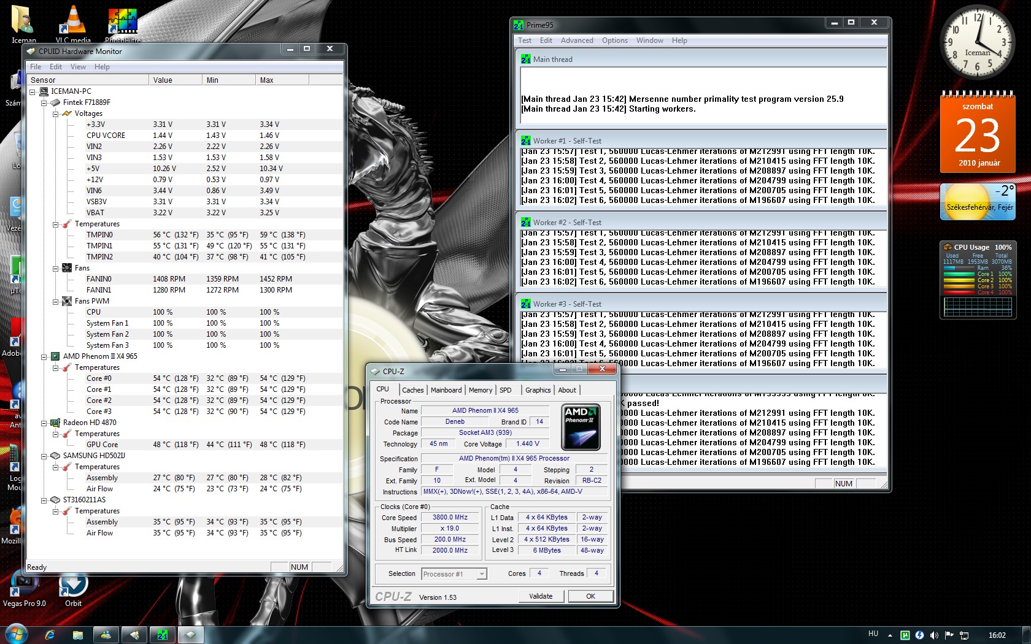Screen dimensions: 1031x644
Task: Open the Windows Start orb
Action: (15, 634)
